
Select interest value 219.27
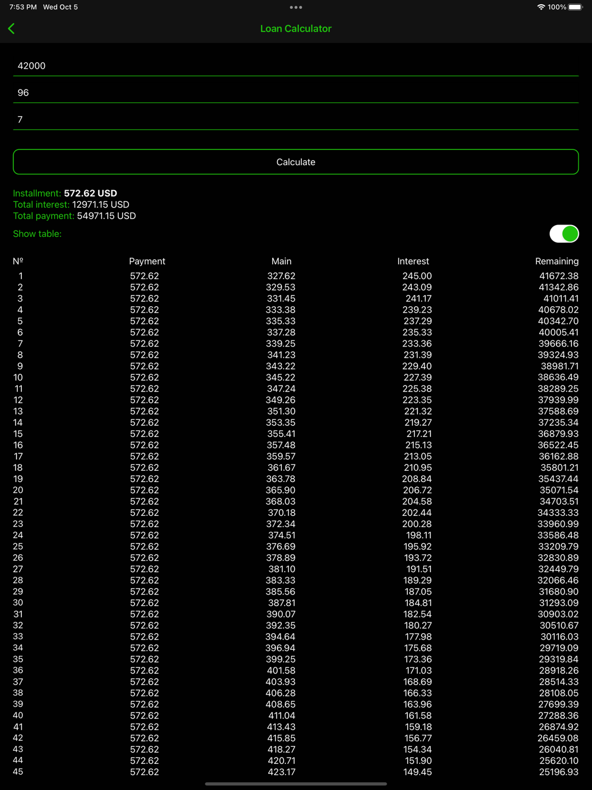(418, 422)
